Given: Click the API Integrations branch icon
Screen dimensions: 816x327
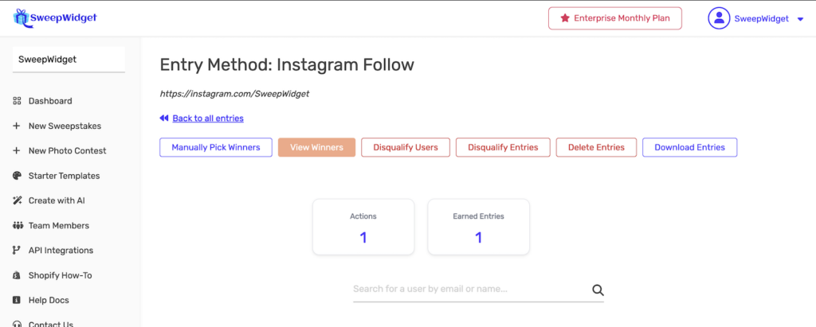Looking at the screenshot, I should point(17,251).
